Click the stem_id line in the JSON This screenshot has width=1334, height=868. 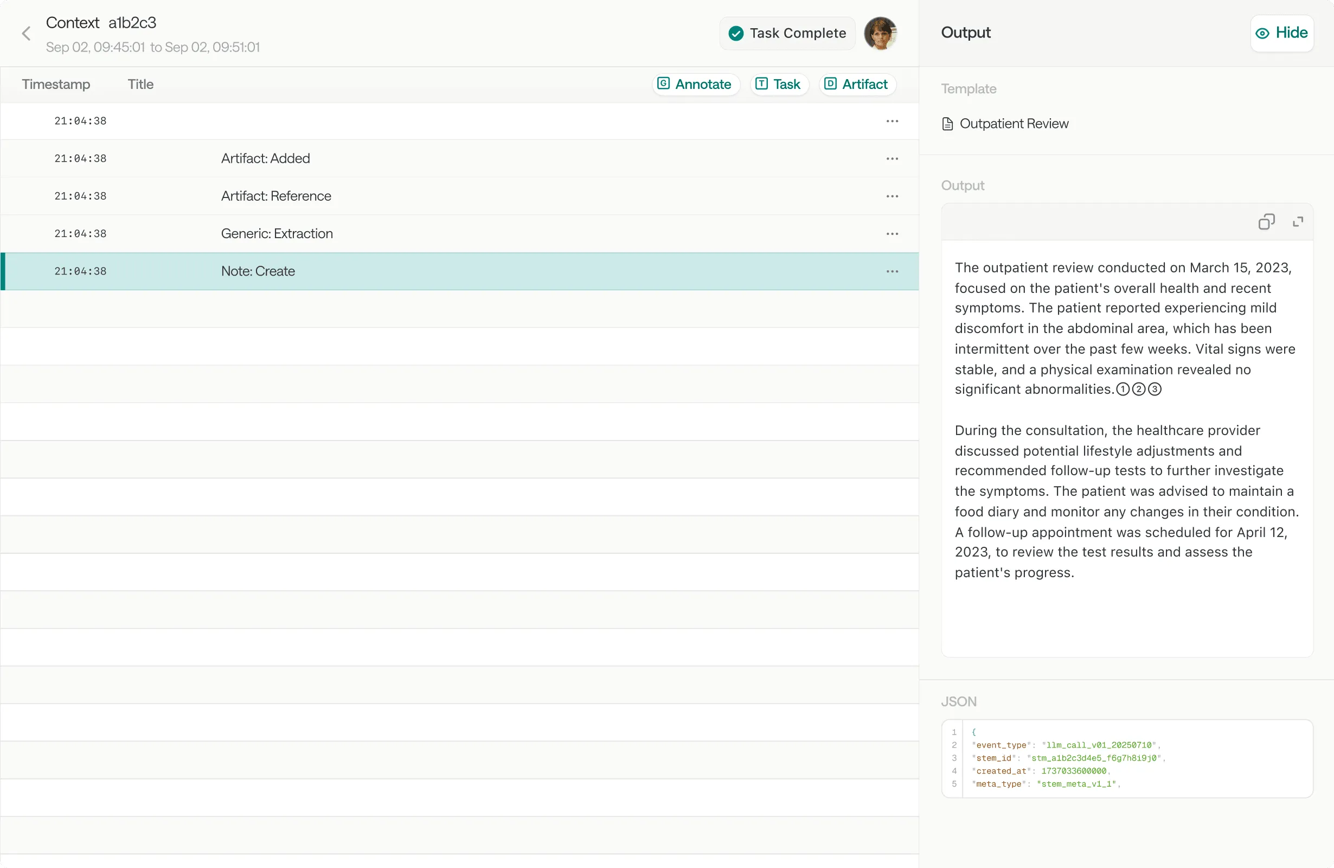pos(1069,758)
